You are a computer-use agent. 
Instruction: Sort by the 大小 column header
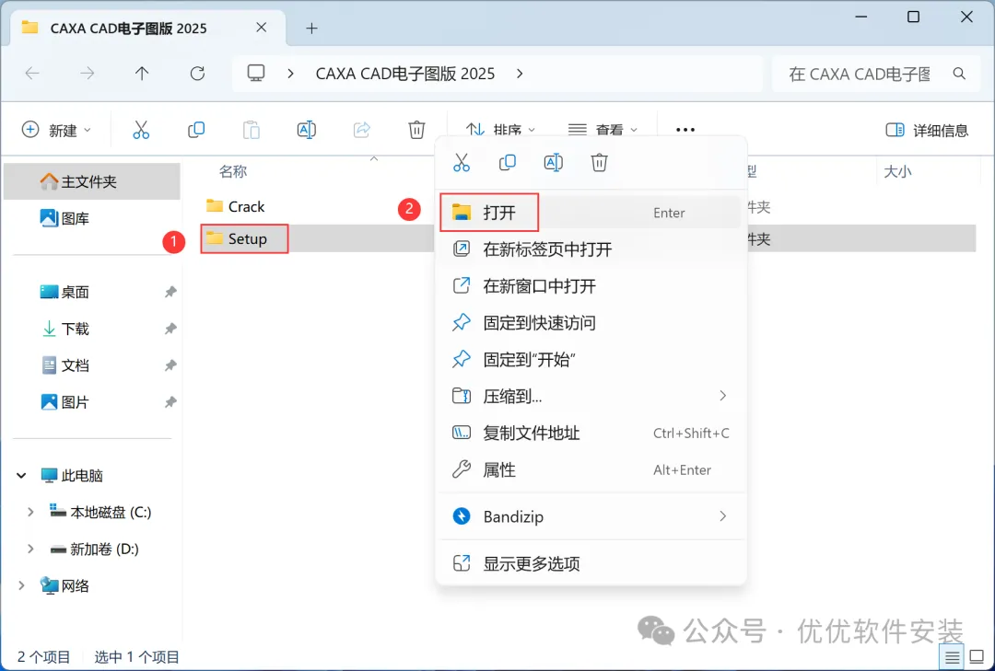(x=897, y=171)
